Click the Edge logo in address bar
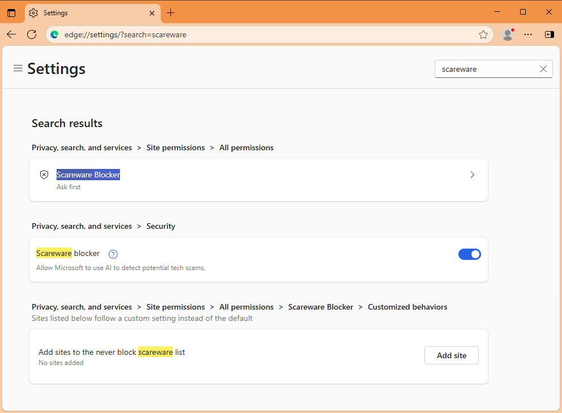The image size is (562, 413). point(55,34)
